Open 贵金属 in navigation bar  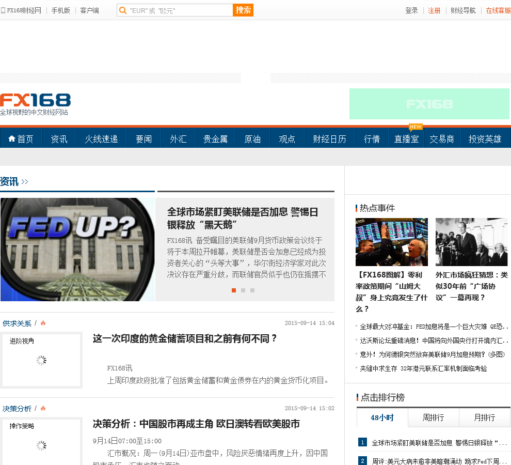(215, 139)
